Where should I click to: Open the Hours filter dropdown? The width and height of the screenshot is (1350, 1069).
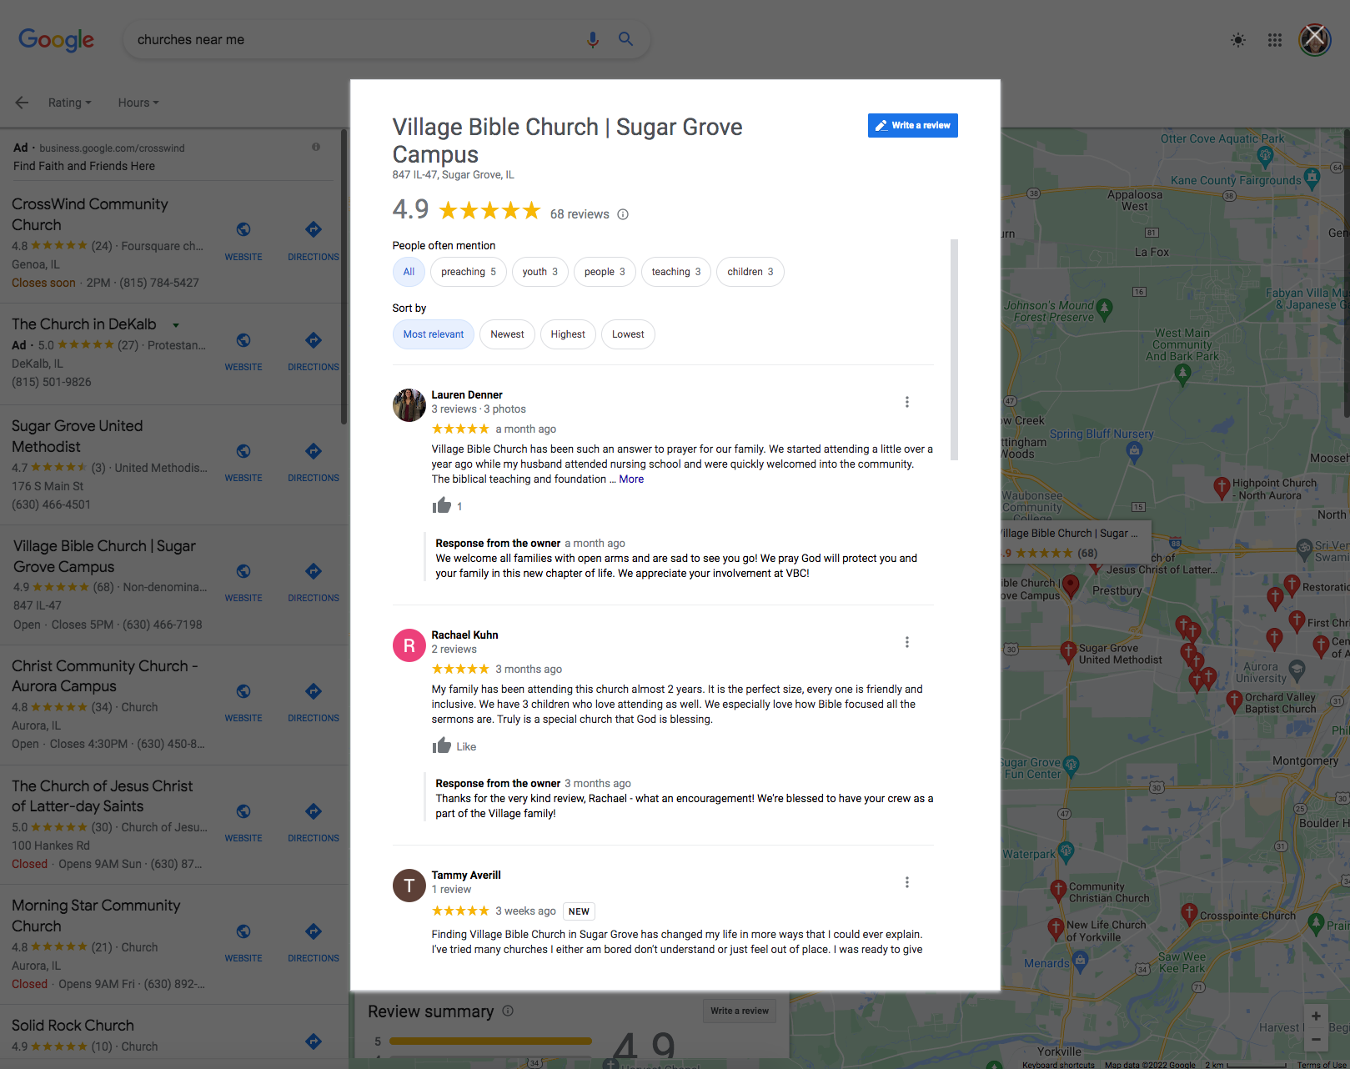tap(138, 103)
